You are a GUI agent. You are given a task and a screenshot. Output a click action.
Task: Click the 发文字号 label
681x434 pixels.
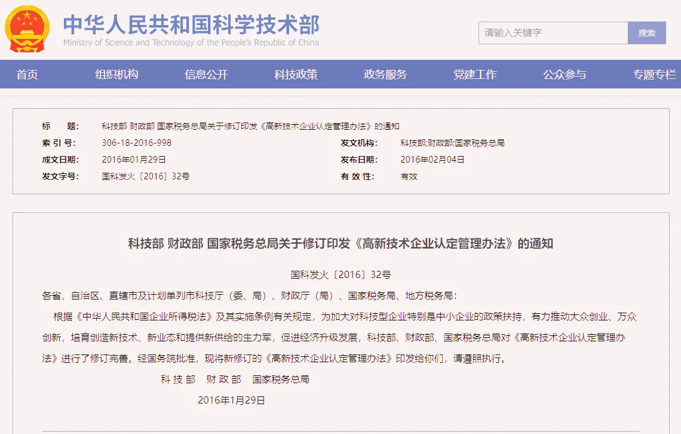(60, 176)
